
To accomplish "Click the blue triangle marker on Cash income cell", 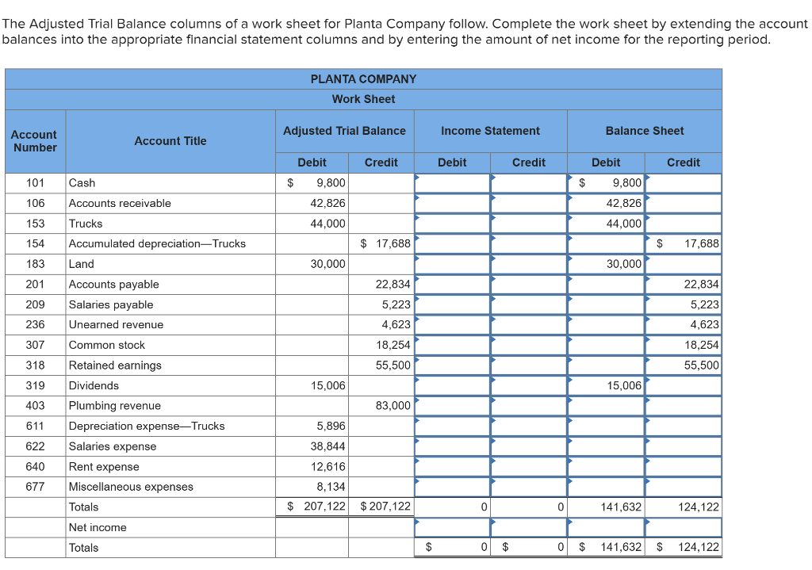I will tap(416, 178).
